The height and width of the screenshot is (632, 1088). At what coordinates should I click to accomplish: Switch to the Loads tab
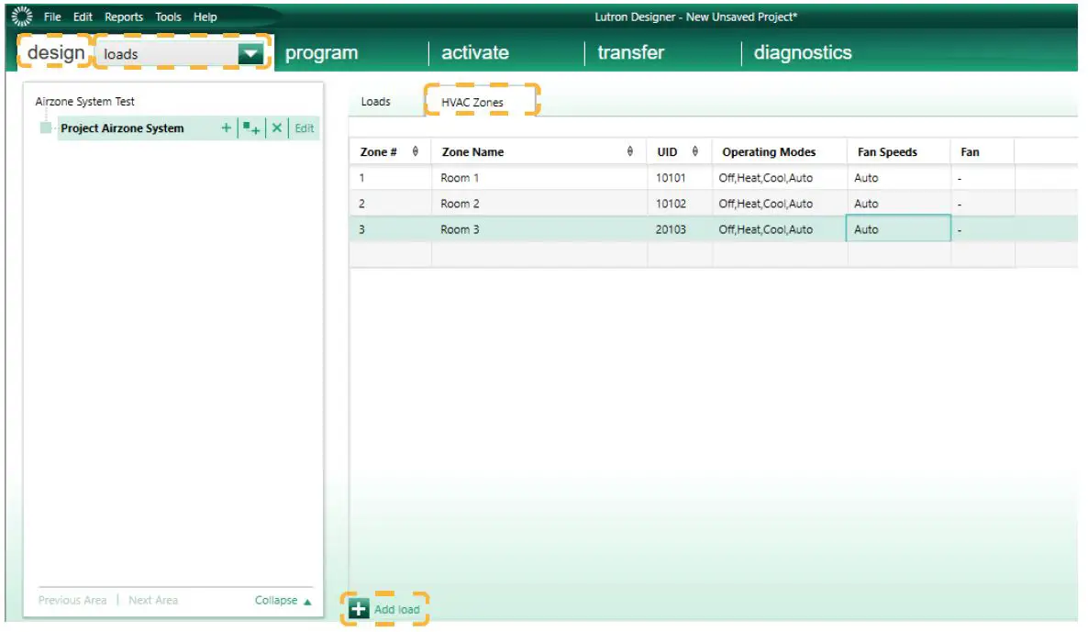375,101
